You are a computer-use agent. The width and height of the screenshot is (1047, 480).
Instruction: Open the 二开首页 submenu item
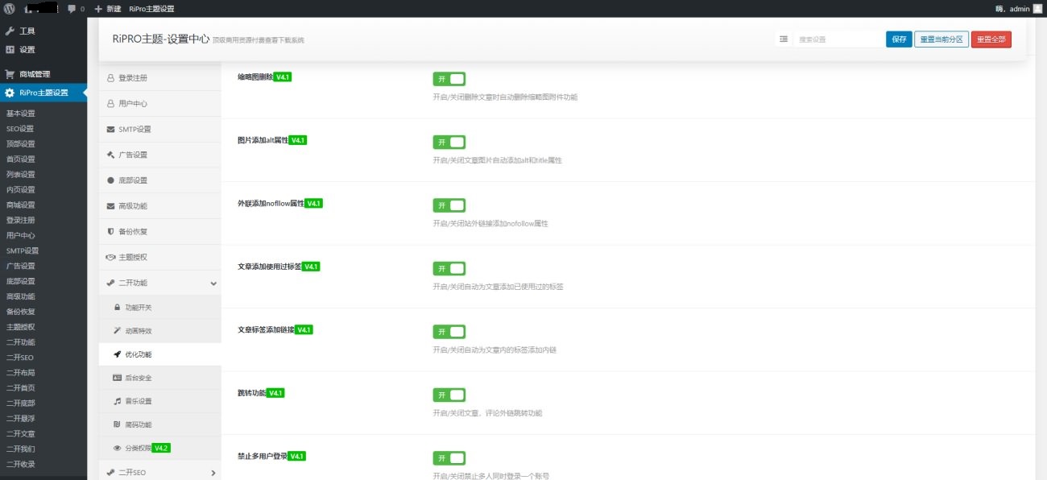coord(21,388)
